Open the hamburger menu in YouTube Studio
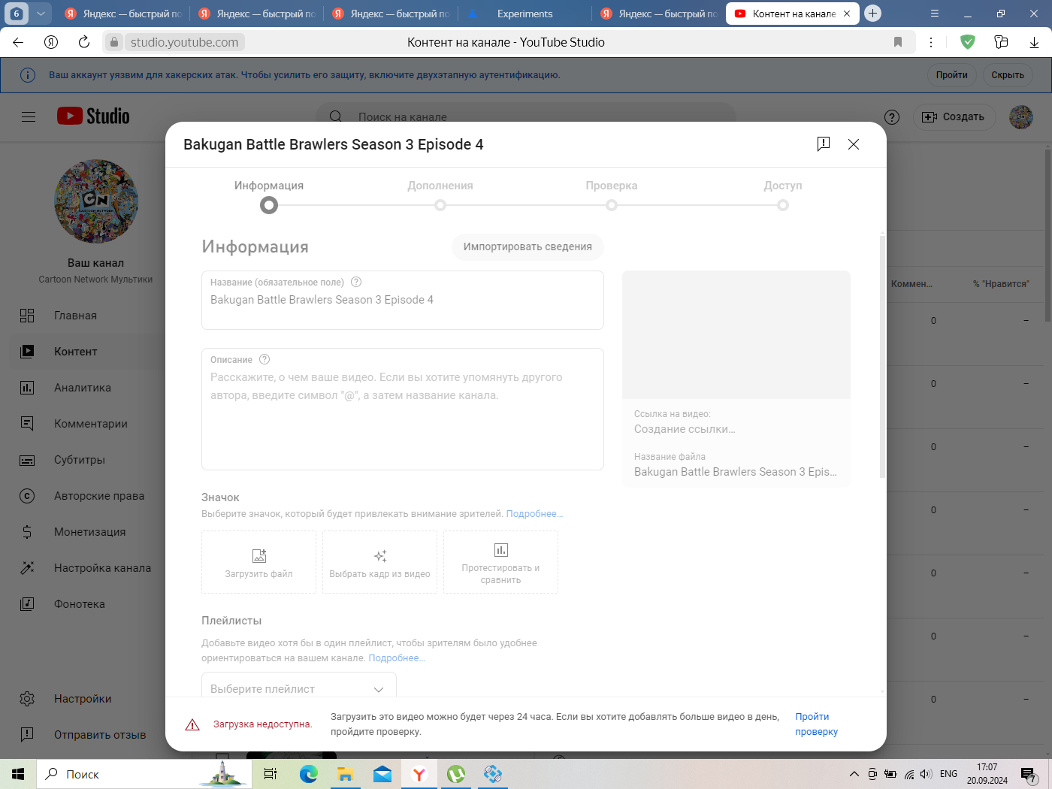The height and width of the screenshot is (789, 1052). pyautogui.click(x=29, y=116)
